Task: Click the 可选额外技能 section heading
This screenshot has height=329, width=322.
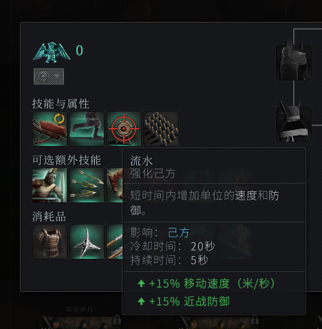Action: pos(67,160)
